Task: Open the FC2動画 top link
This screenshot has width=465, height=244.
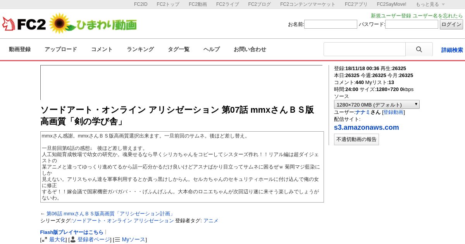Action: point(198,4)
